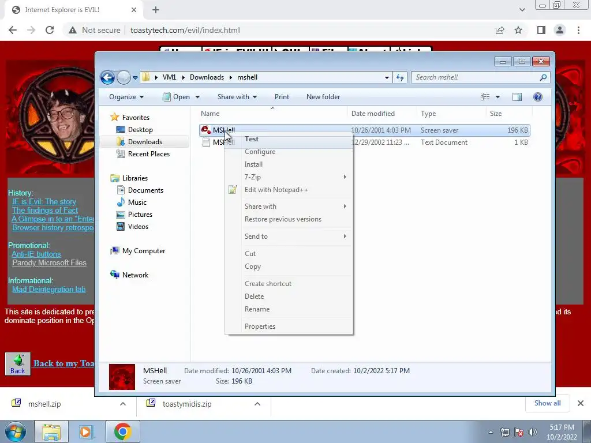Select the MSHell screen saver file icon
Image resolution: width=591 pixels, height=443 pixels.
(x=206, y=130)
